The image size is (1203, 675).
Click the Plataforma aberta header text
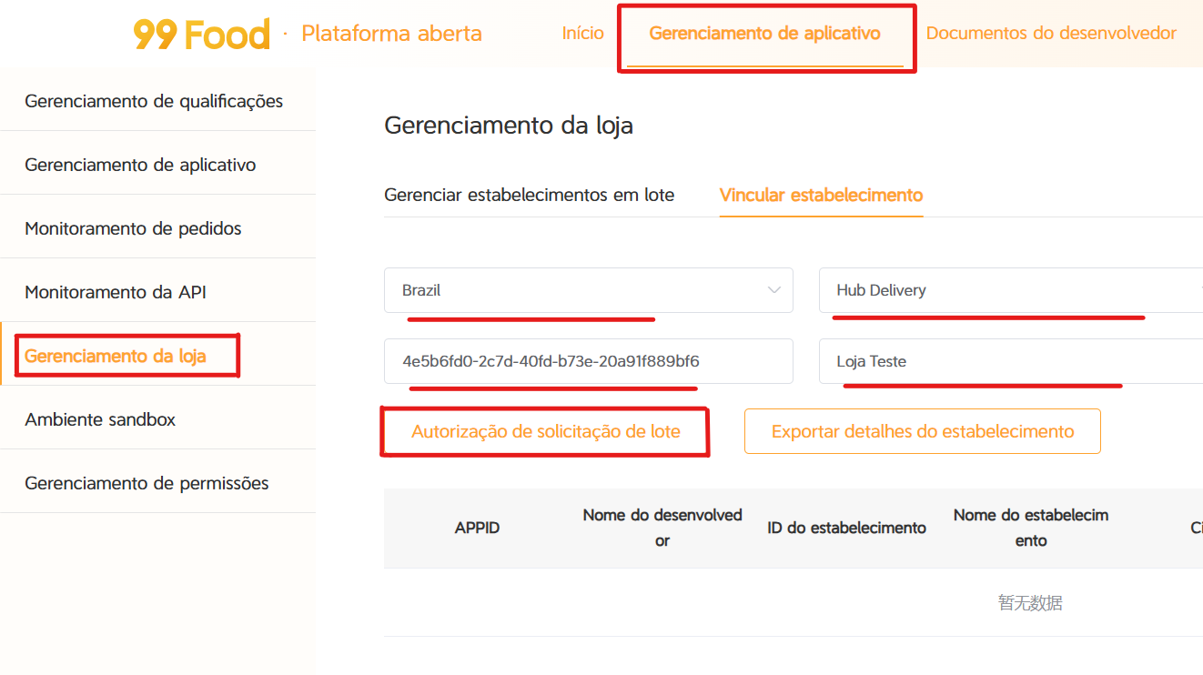tap(391, 34)
